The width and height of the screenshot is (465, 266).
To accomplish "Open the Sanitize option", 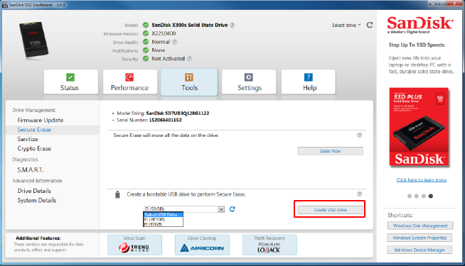I will coord(28,139).
